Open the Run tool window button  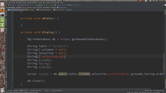click(10, 90)
